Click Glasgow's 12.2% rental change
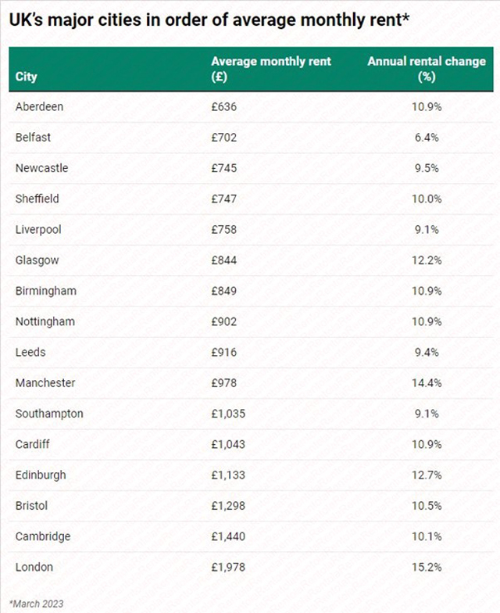 click(427, 260)
